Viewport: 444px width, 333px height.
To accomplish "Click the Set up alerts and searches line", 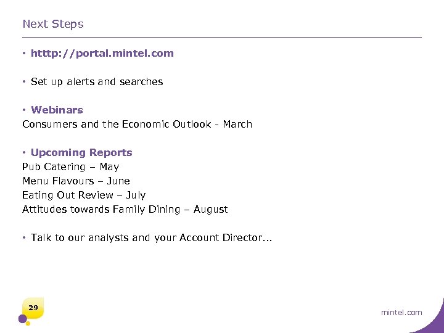I will [97, 81].
